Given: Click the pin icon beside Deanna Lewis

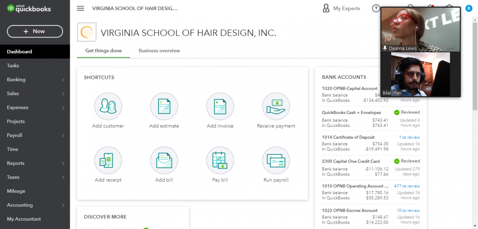Looking at the screenshot, I should pos(385,48).
